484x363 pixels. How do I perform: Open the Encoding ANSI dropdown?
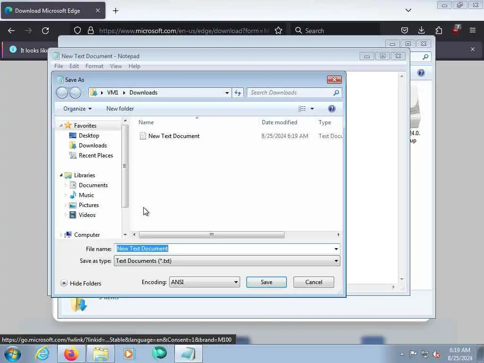204,282
